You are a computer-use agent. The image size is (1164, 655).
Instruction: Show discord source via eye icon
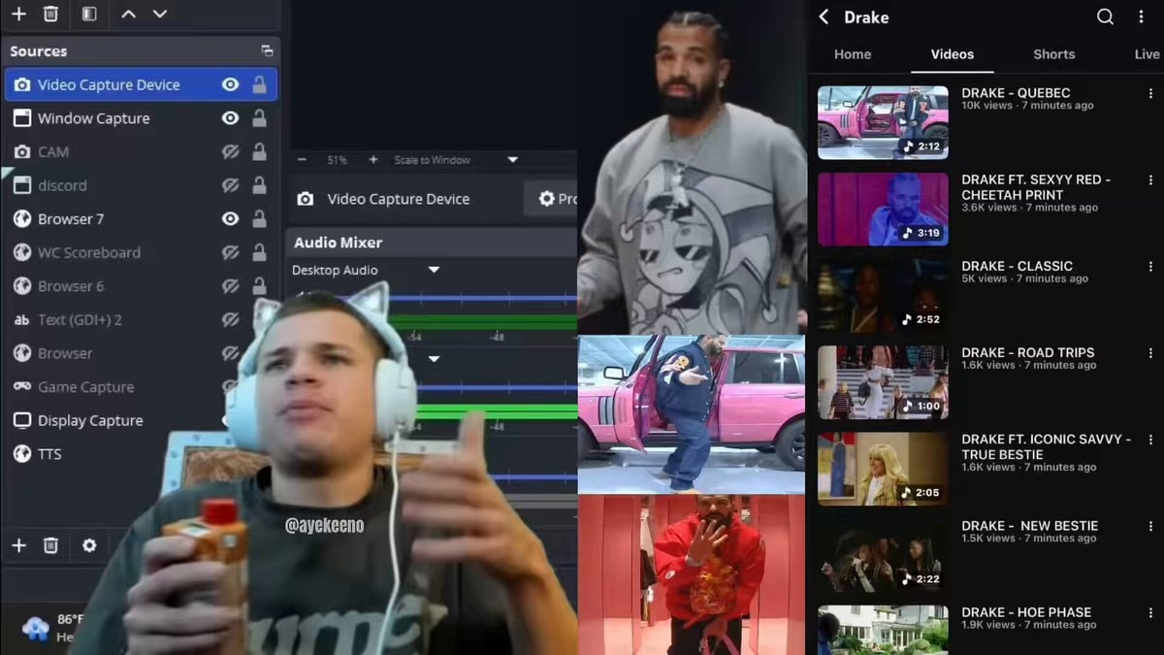(230, 185)
